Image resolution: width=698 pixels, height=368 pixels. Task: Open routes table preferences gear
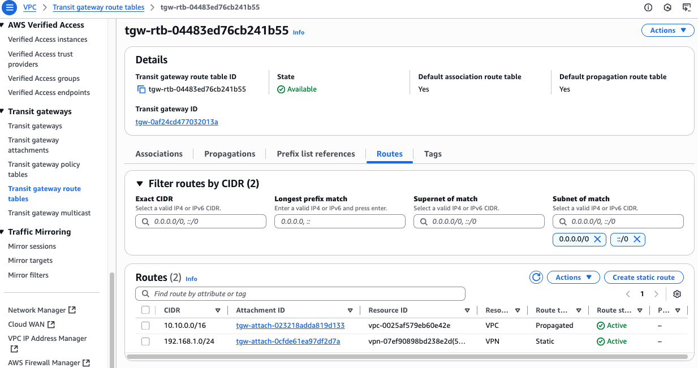[677, 294]
